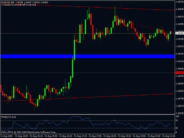Click the 31 Aug 14:30 time label
The width and height of the screenshot is (184, 138).
coord(21,136)
